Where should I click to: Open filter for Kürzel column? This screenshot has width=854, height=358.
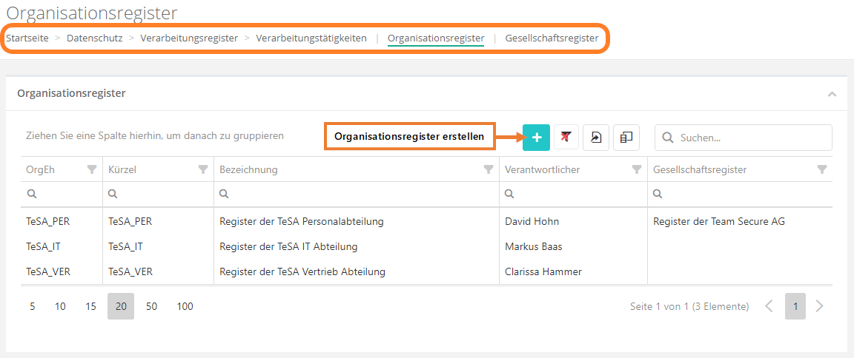[203, 169]
